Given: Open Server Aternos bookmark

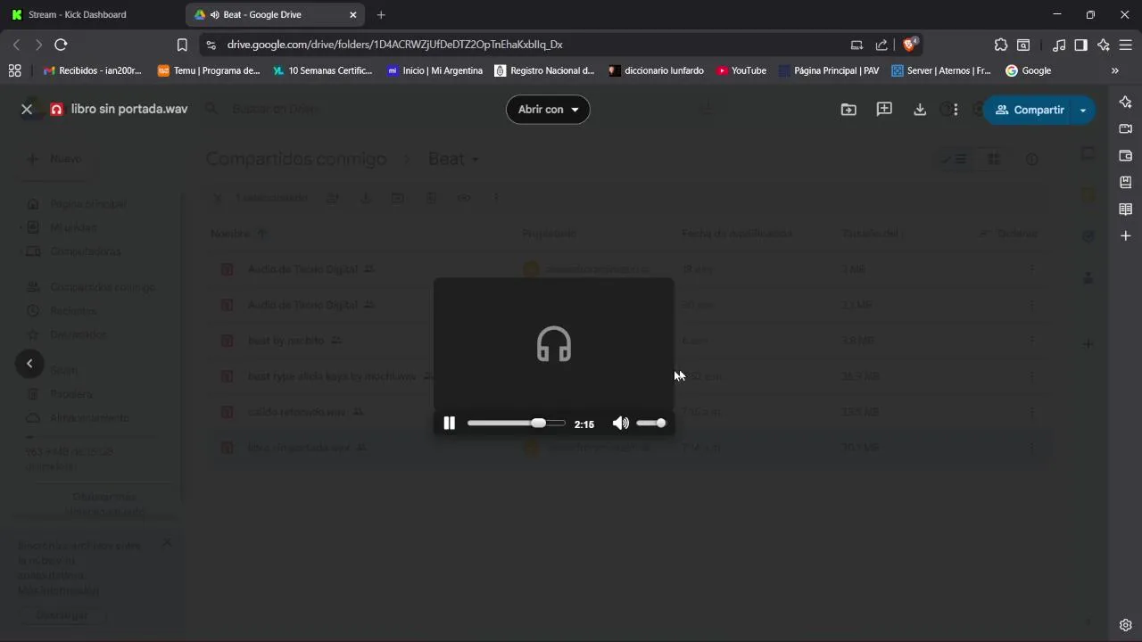Looking at the screenshot, I should point(941,70).
